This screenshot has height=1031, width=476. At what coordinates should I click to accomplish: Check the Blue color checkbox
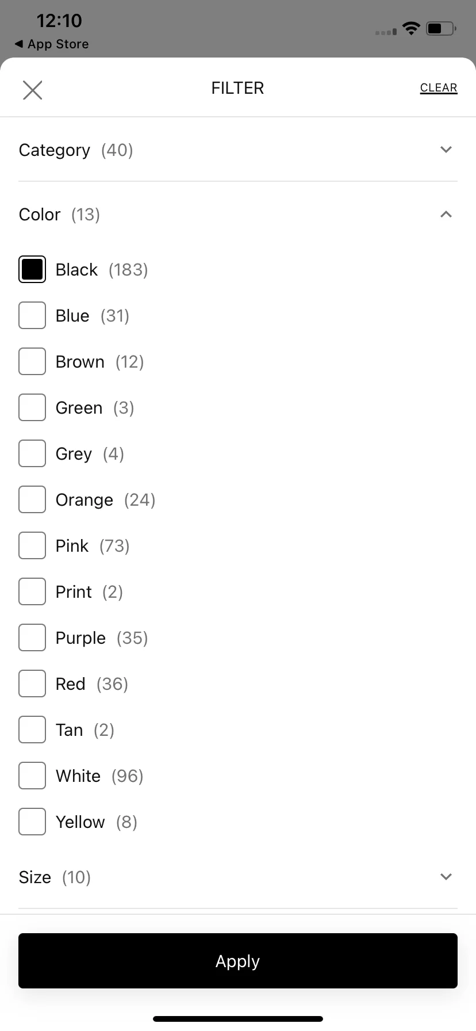[32, 315]
